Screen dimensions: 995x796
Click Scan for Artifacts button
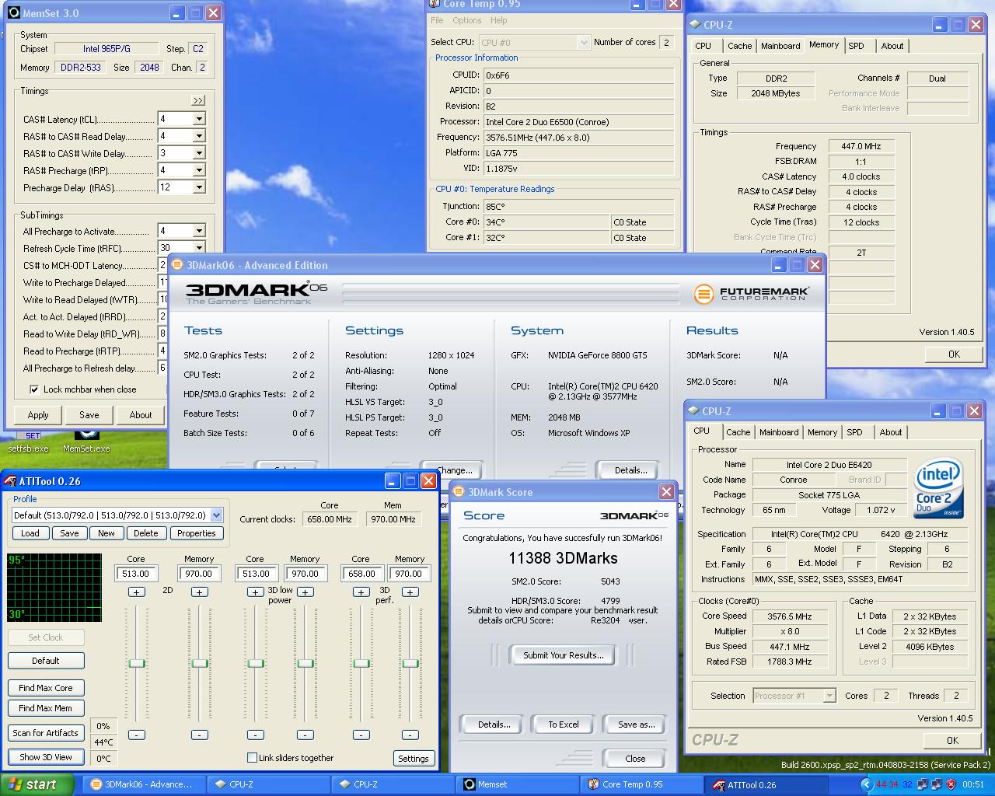point(46,733)
